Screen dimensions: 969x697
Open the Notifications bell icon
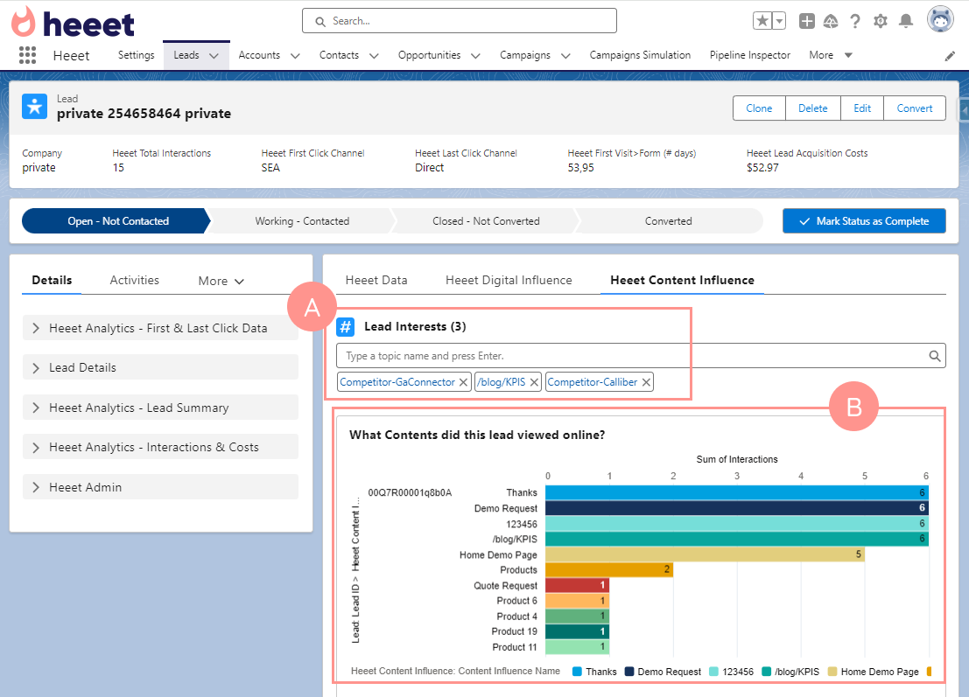[x=906, y=22]
